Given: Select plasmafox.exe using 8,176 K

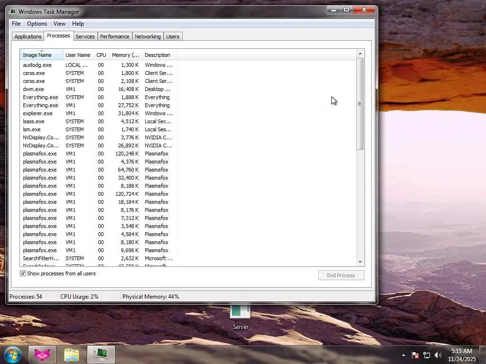Looking at the screenshot, I should (99, 210).
